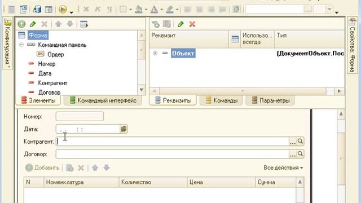Click the Договор magnifier open button
The image size is (361, 203).
click(x=300, y=154)
